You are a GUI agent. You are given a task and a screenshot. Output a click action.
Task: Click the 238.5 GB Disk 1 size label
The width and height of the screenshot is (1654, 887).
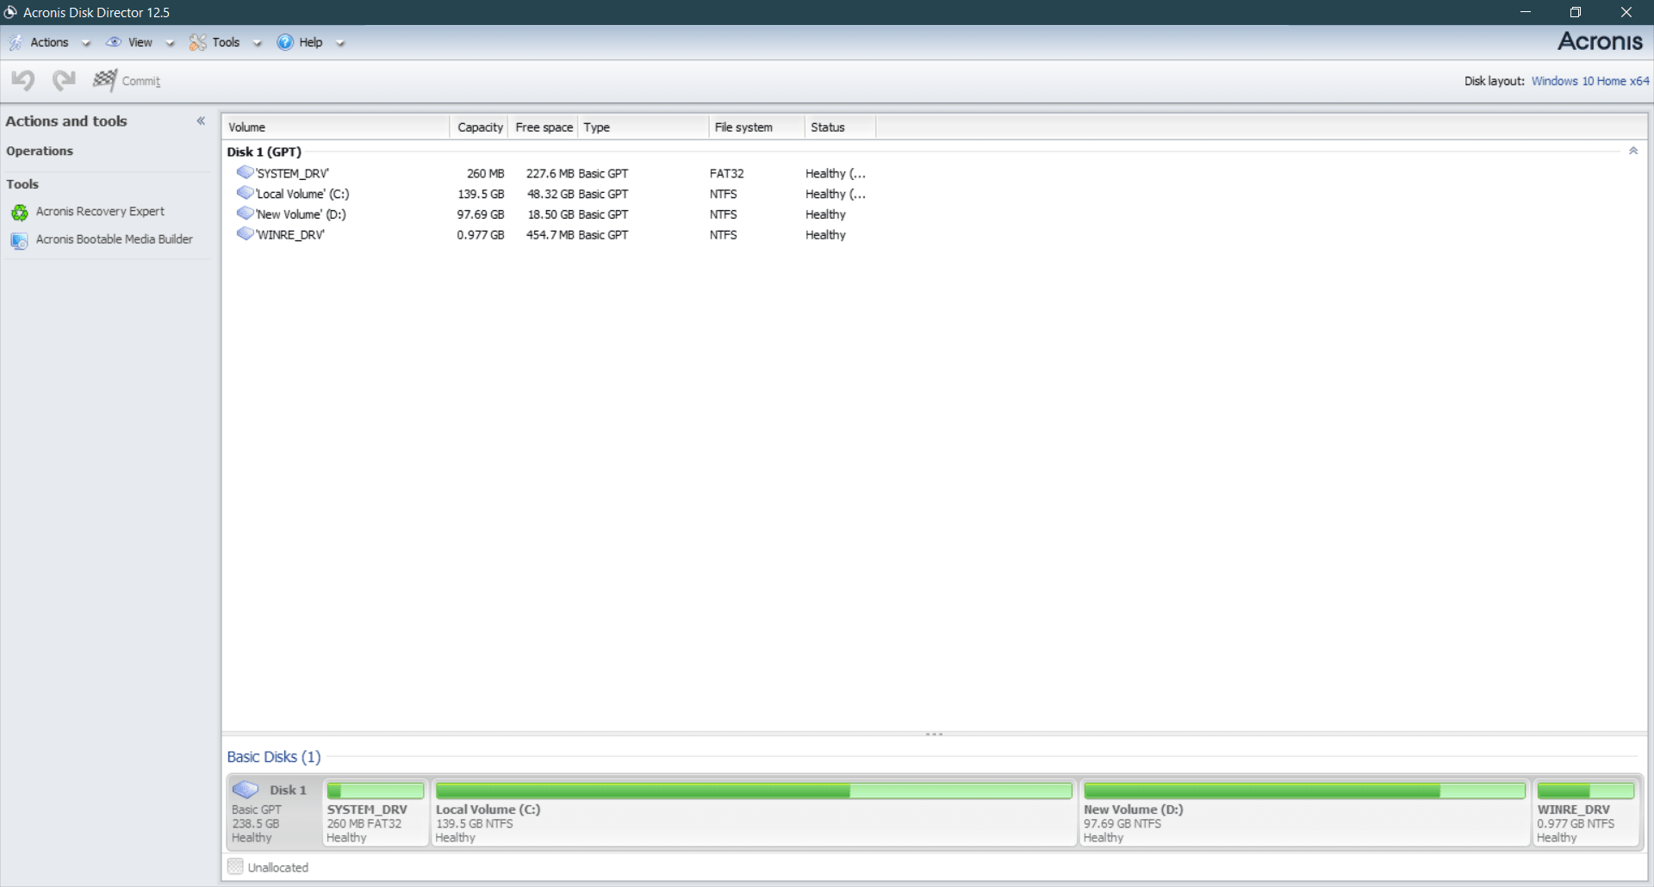pyautogui.click(x=255, y=823)
